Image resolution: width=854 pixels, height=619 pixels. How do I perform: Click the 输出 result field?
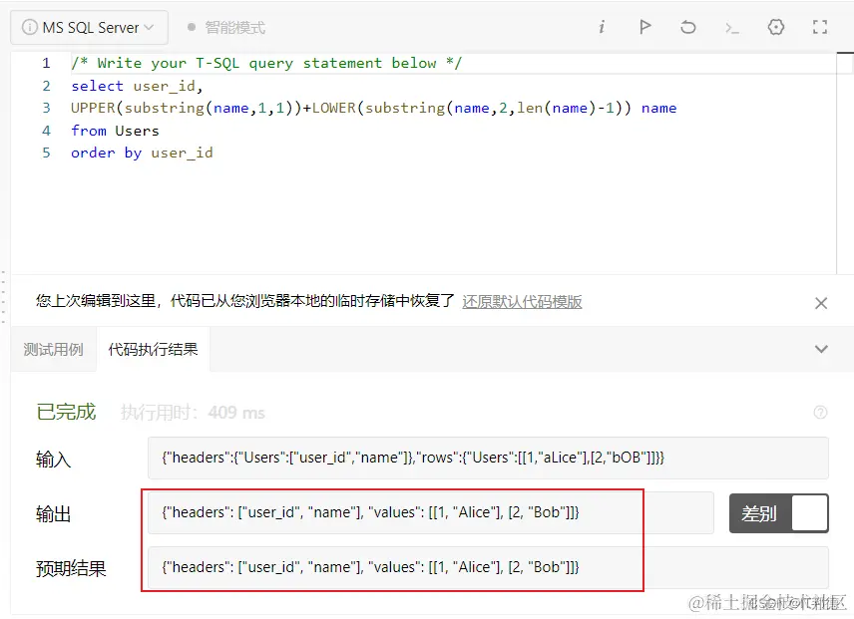(430, 512)
